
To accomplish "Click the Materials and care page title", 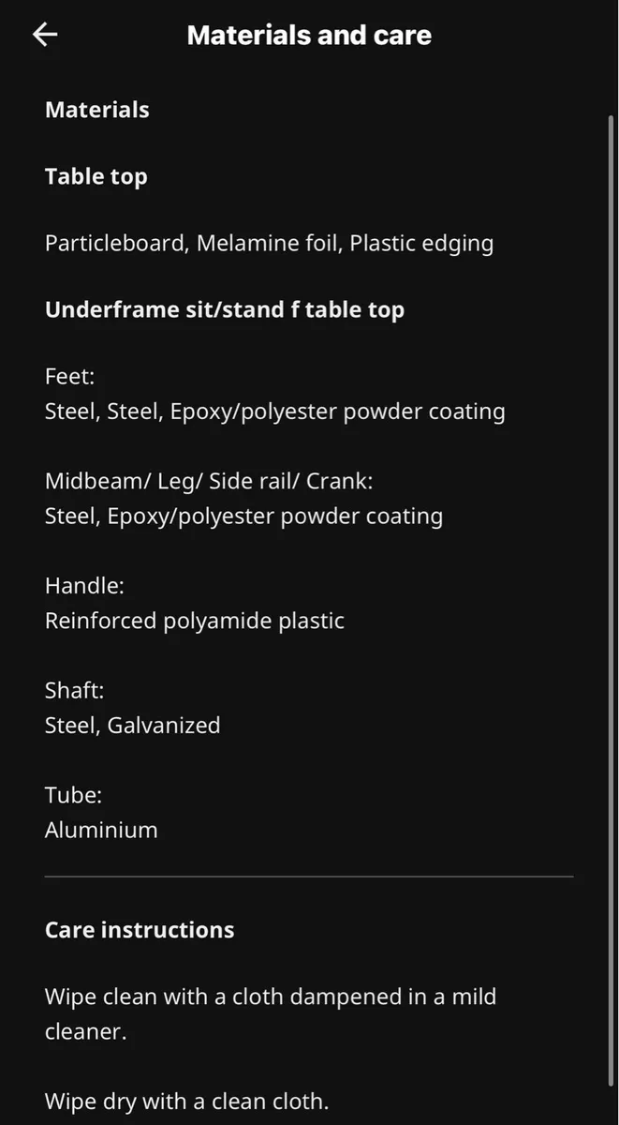I will click(x=309, y=36).
